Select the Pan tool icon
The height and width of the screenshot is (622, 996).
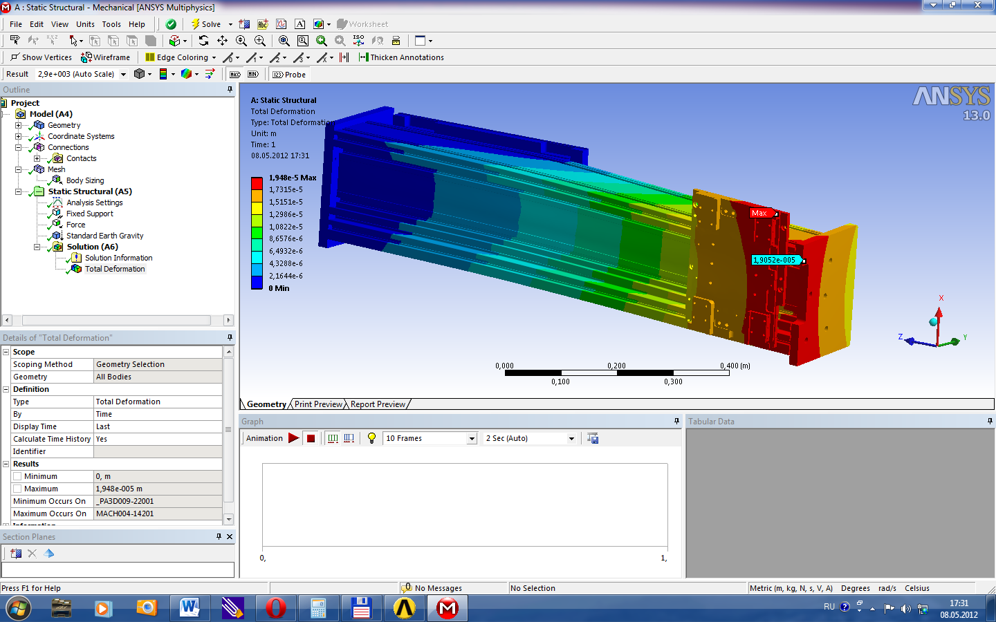pyautogui.click(x=222, y=41)
